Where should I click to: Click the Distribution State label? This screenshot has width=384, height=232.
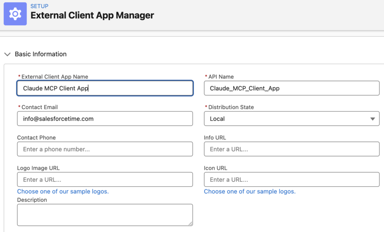(231, 107)
